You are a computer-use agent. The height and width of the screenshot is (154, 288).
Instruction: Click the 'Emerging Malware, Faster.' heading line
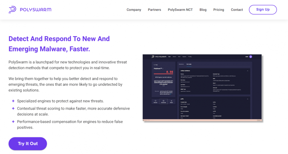click(x=49, y=49)
